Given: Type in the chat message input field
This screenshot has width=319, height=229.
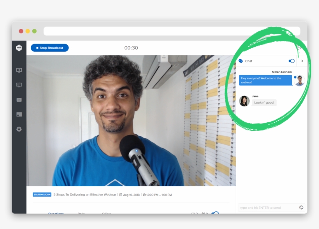Looking at the screenshot, I should click(268, 208).
